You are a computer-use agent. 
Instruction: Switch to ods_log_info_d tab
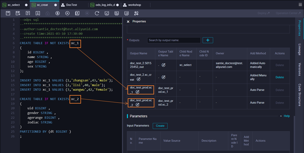point(105,5)
